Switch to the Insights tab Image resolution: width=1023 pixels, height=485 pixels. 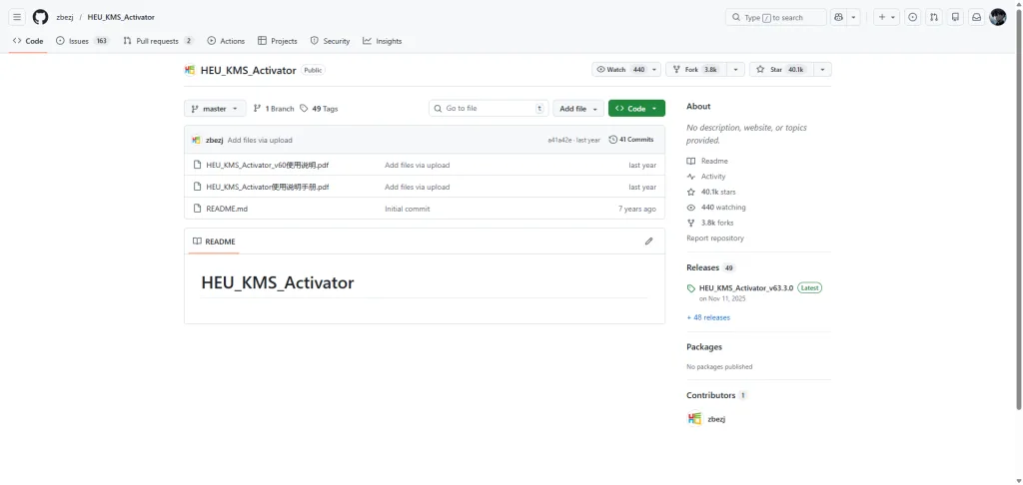tap(382, 41)
